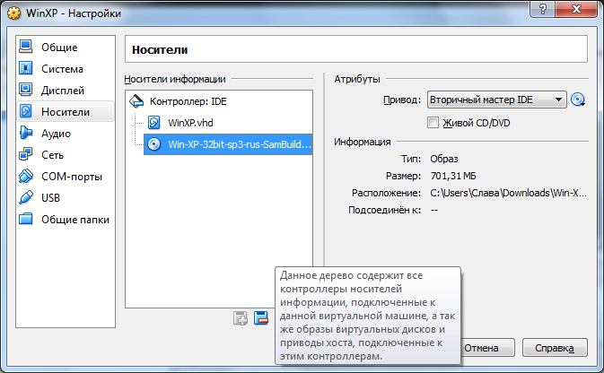
Task: Open Общие папки shared folders section
Action: coord(66,220)
